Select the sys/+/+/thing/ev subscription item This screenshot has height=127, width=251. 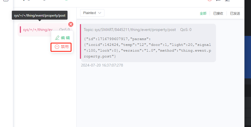[x=45, y=30]
